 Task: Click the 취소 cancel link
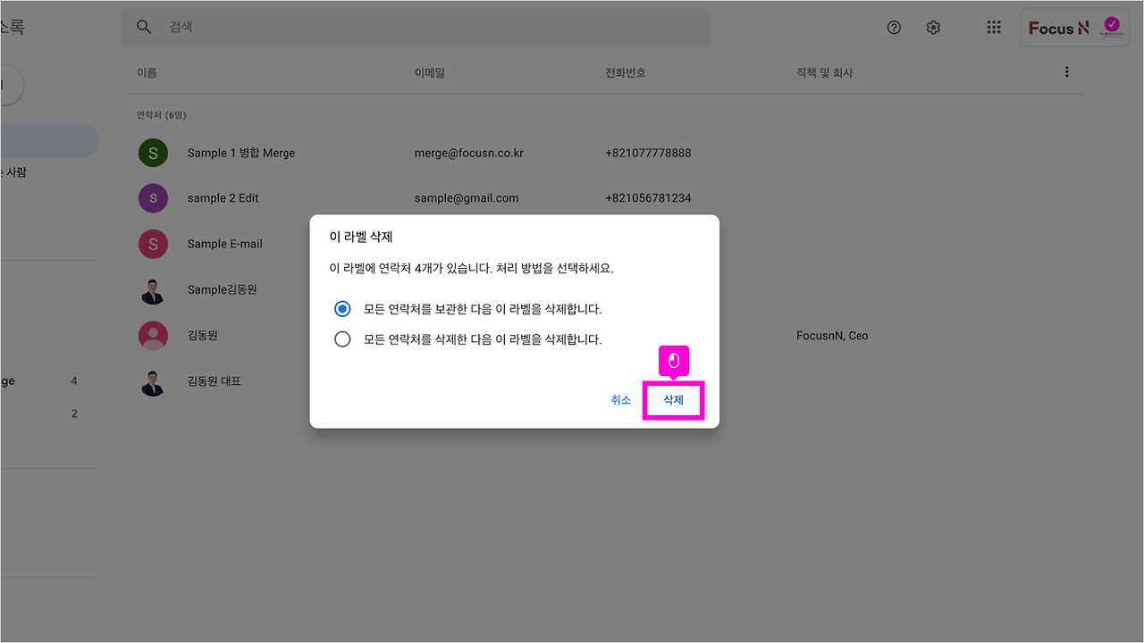621,400
